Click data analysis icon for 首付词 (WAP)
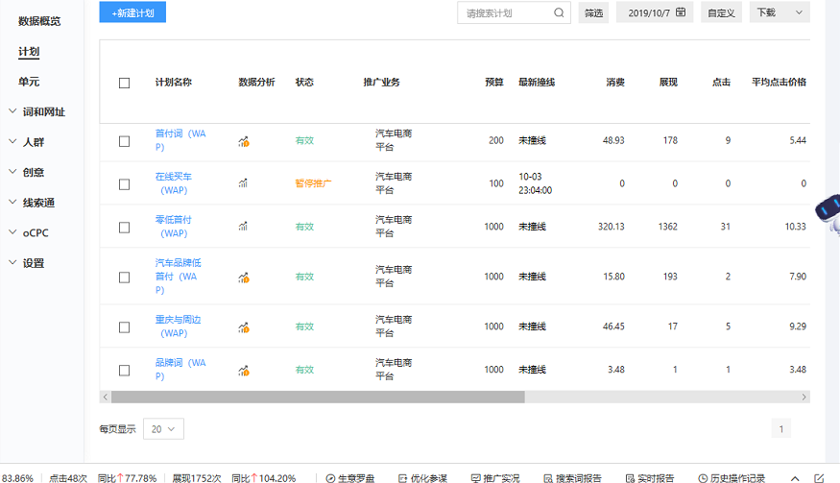Image resolution: width=840 pixels, height=483 pixels. [244, 141]
